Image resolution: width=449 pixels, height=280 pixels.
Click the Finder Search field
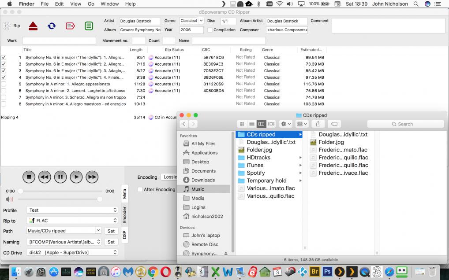click(405, 124)
